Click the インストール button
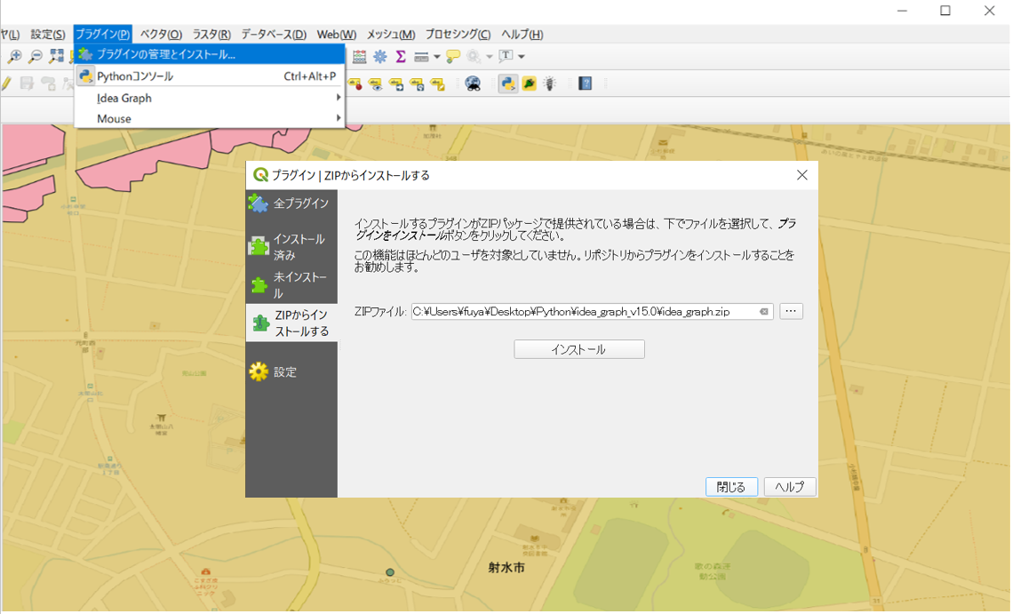The width and height of the screenshot is (1012, 614). 578,349
